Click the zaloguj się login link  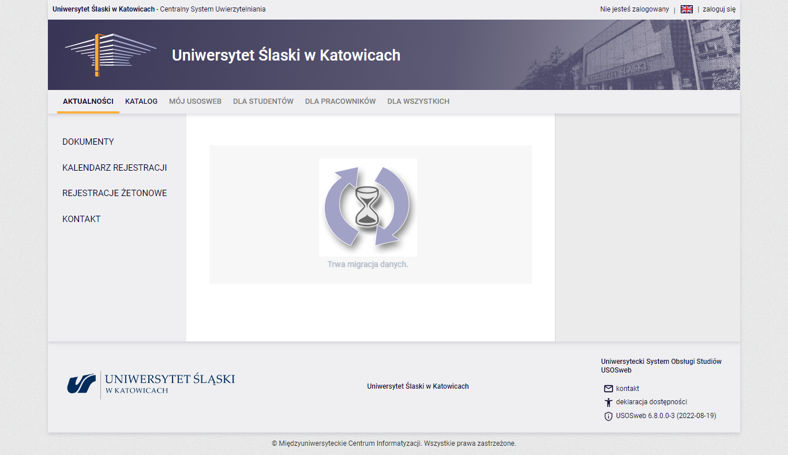tap(719, 9)
